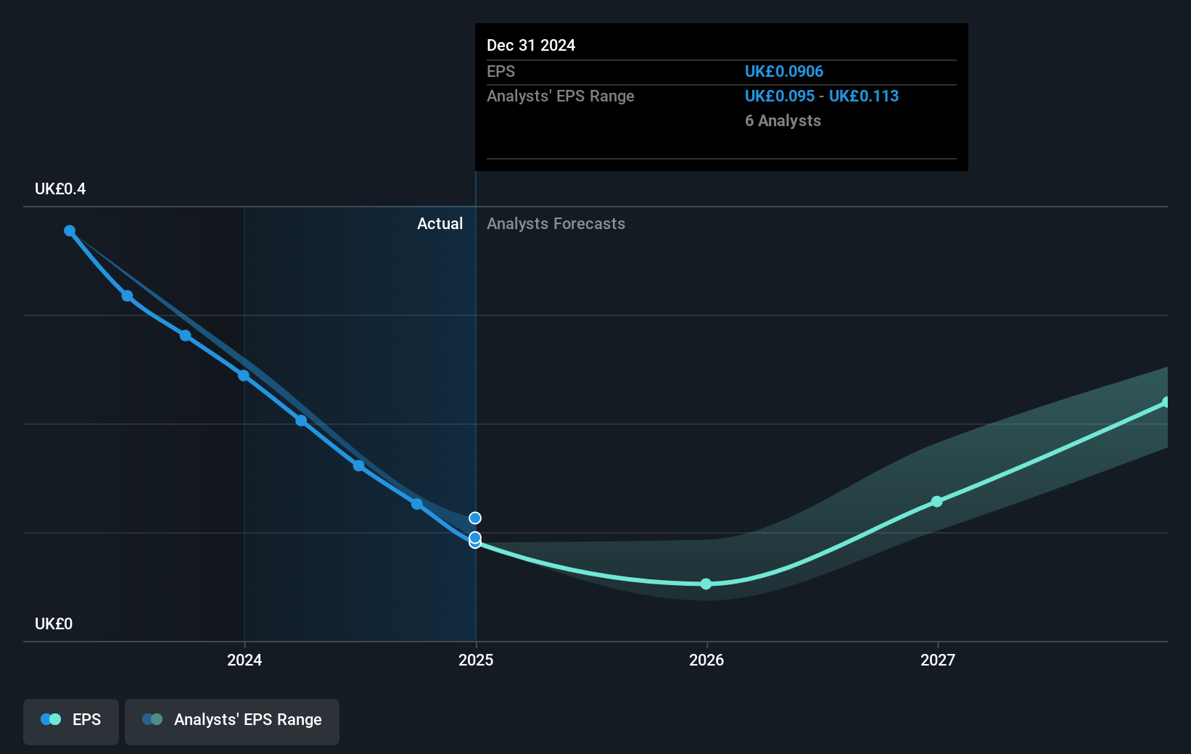
Task: Click '6 Analysts' text in tooltip
Action: tap(783, 121)
